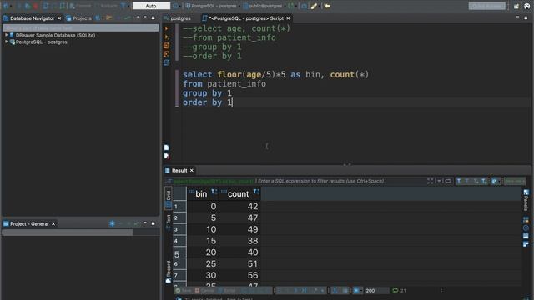Open bin column filter/sort icon

pyautogui.click(x=214, y=192)
